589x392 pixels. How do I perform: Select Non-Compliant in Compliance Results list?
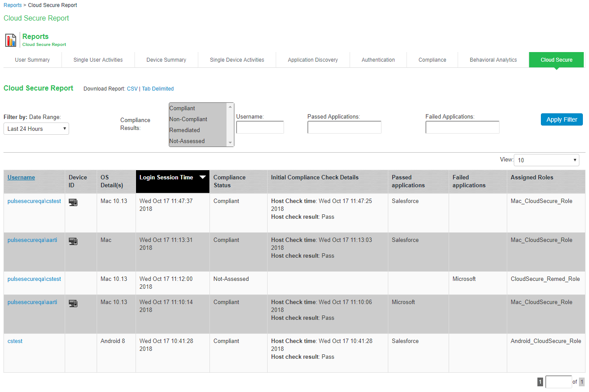coord(188,119)
